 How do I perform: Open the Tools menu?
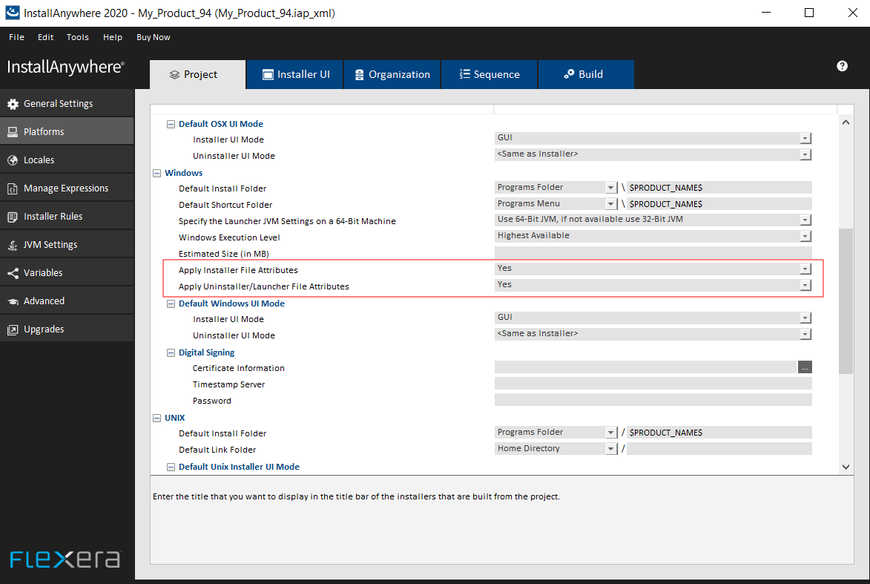77,36
